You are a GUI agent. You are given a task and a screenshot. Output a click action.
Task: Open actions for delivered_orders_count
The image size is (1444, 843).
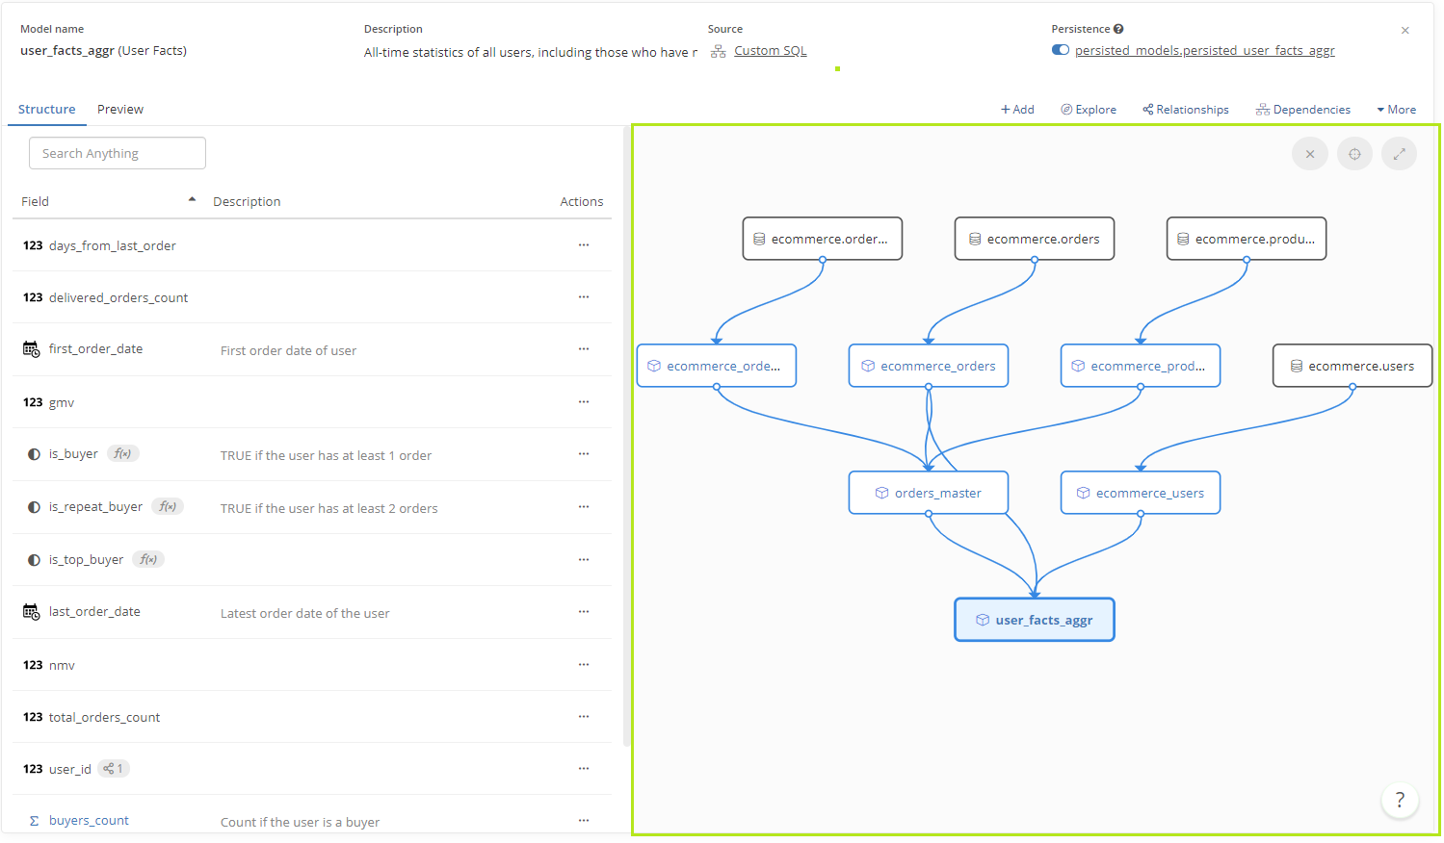(x=584, y=297)
